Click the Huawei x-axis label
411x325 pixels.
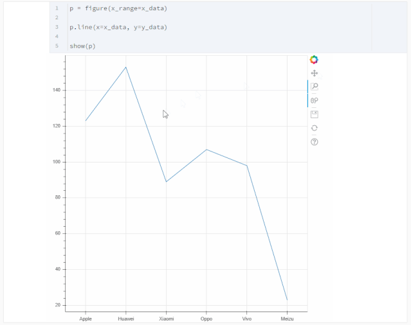(126, 319)
